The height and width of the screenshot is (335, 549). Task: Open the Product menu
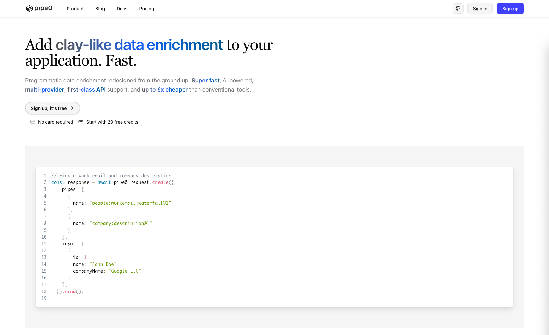[75, 9]
